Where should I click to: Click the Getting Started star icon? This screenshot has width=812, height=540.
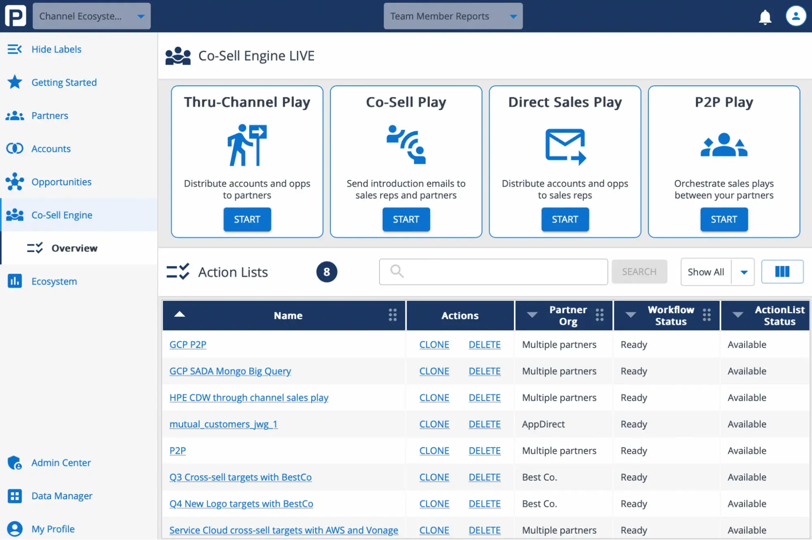click(15, 82)
